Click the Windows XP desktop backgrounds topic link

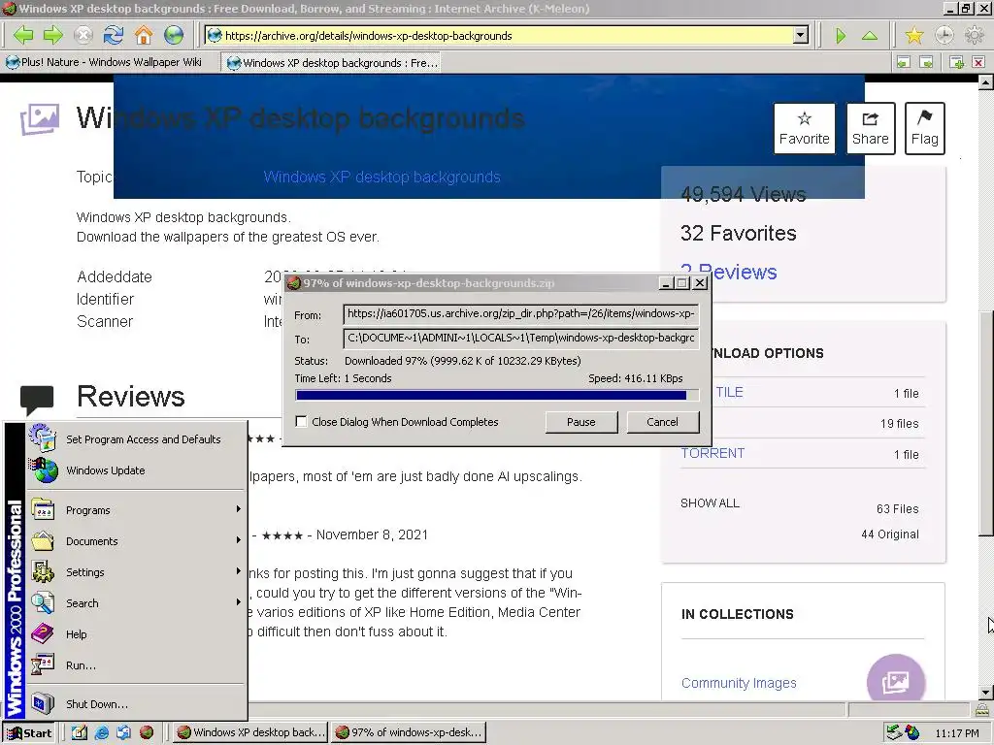(x=381, y=177)
